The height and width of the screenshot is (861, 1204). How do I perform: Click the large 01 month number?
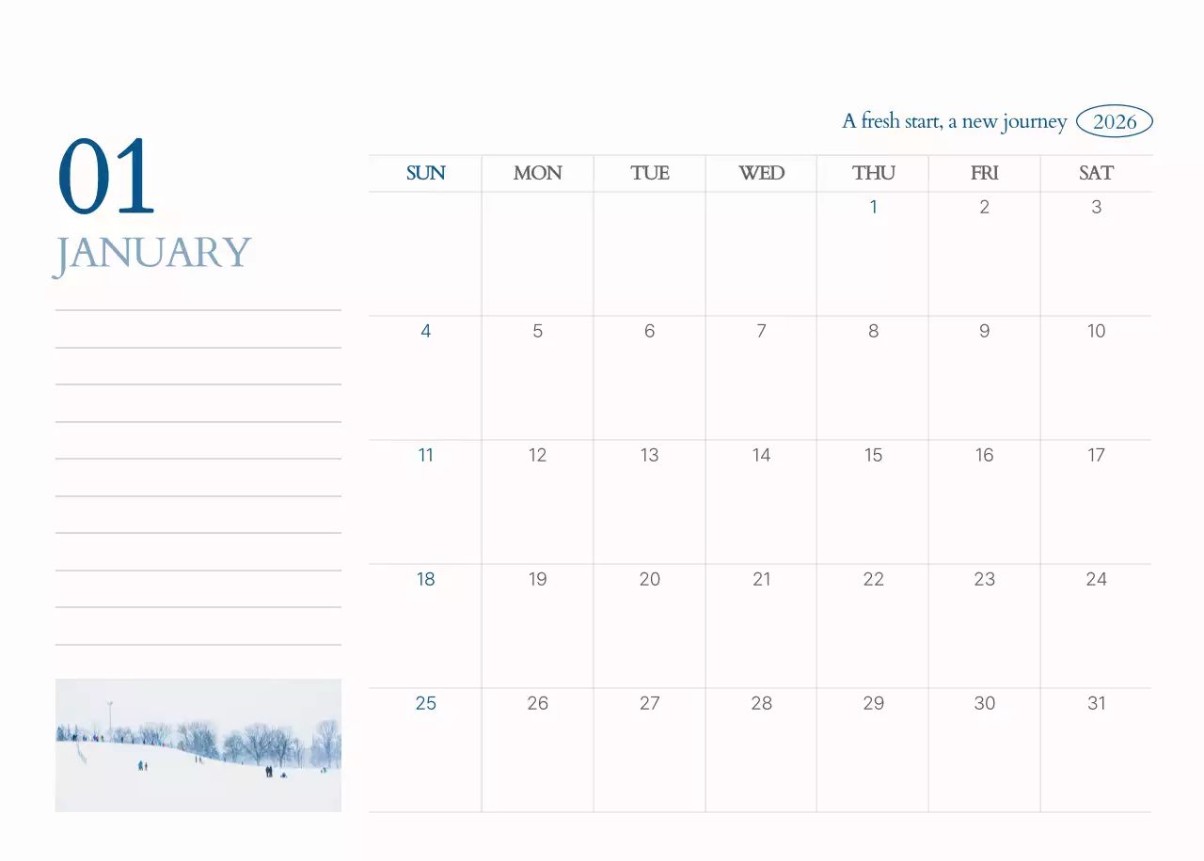click(106, 178)
